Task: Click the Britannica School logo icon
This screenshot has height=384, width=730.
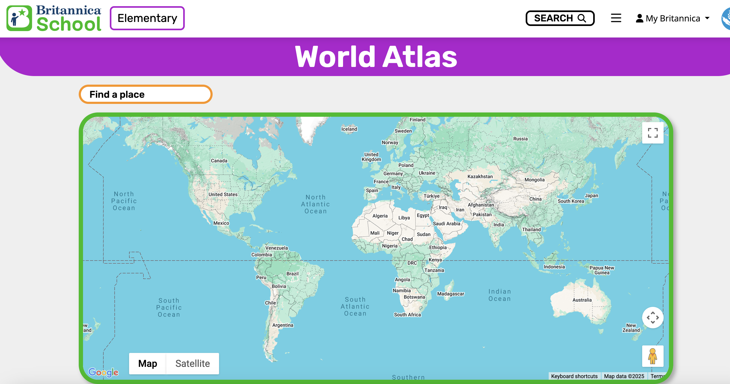Action: click(19, 18)
